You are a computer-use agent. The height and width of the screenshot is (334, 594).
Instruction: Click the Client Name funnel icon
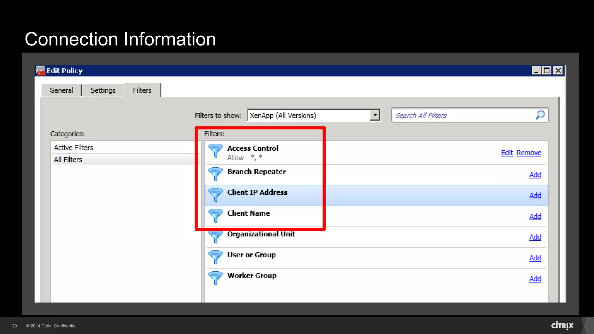click(215, 216)
